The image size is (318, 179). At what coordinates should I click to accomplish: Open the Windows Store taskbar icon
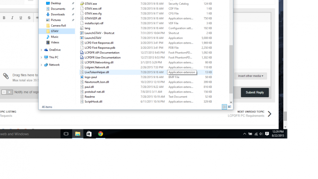[x=89, y=134]
